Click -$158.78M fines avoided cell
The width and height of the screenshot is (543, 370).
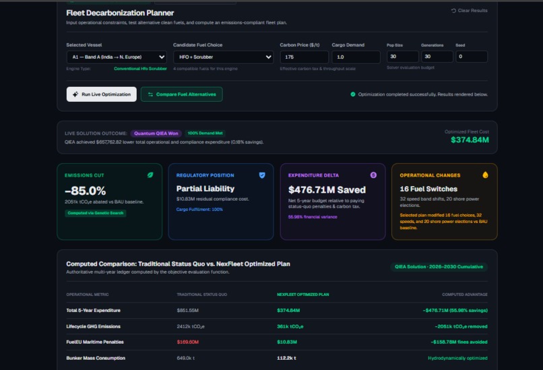pyautogui.click(x=459, y=342)
